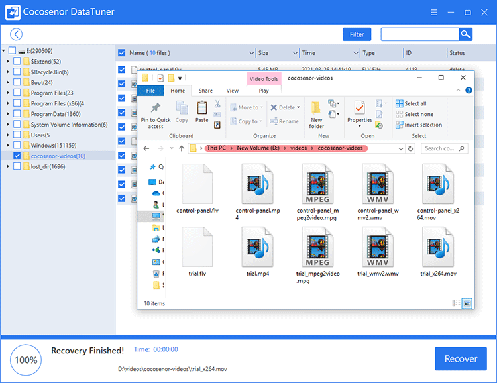Click the Filter button

pos(357,34)
